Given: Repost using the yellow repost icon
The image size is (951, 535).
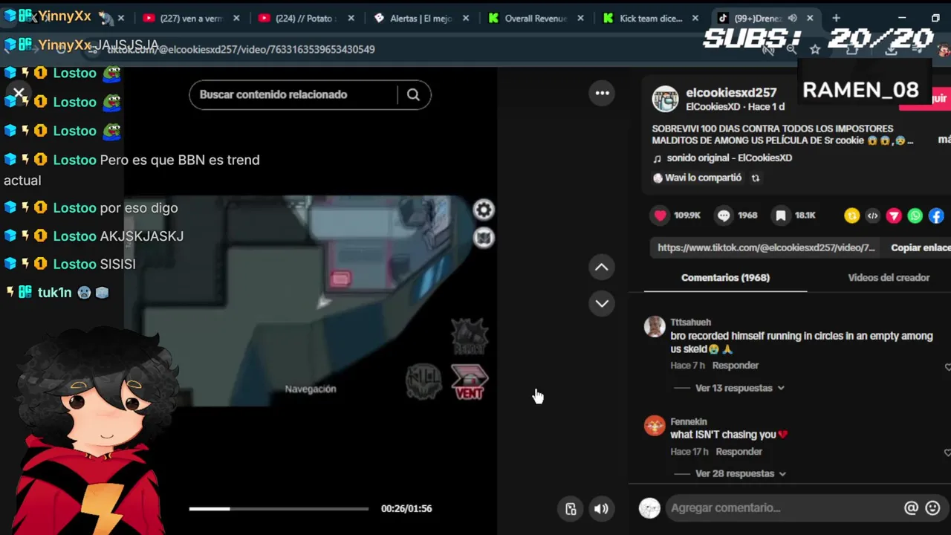Looking at the screenshot, I should click(851, 215).
